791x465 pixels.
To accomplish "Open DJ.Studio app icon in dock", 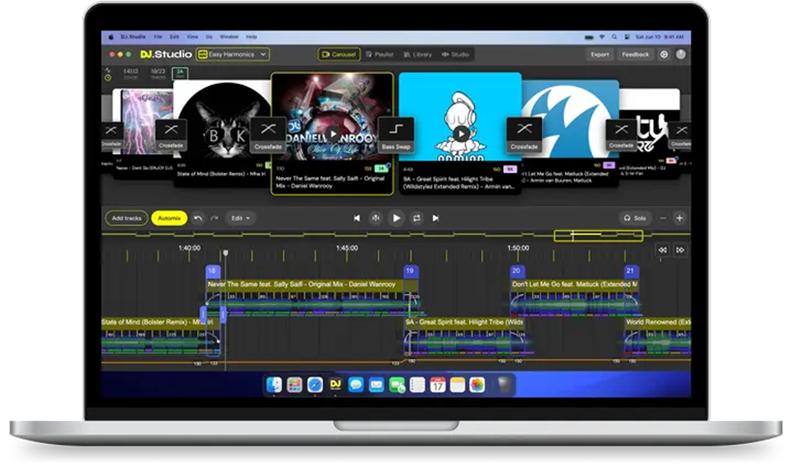I will click(335, 385).
